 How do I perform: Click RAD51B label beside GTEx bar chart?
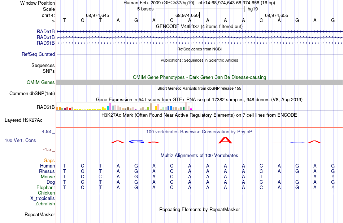click(46, 107)
